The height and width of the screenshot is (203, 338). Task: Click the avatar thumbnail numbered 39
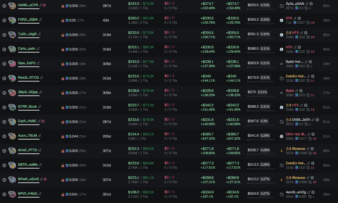(12, 194)
